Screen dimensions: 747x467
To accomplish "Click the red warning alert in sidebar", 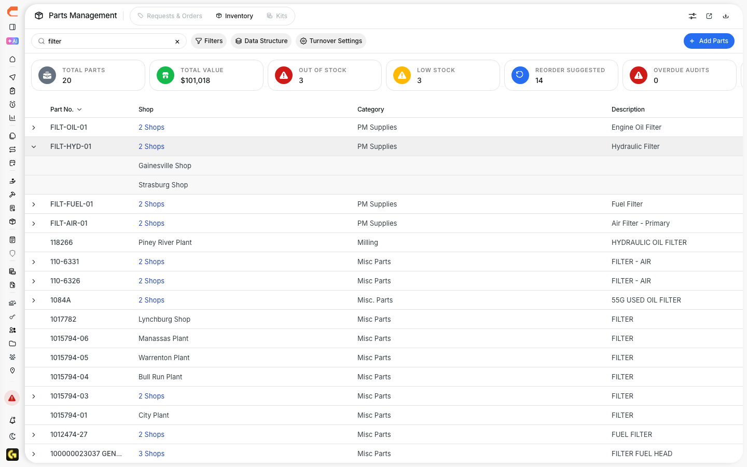I will tap(12, 398).
